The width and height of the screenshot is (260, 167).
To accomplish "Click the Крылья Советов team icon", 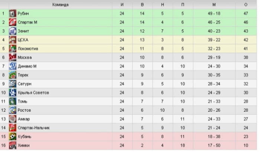I will click(x=13, y=93).
